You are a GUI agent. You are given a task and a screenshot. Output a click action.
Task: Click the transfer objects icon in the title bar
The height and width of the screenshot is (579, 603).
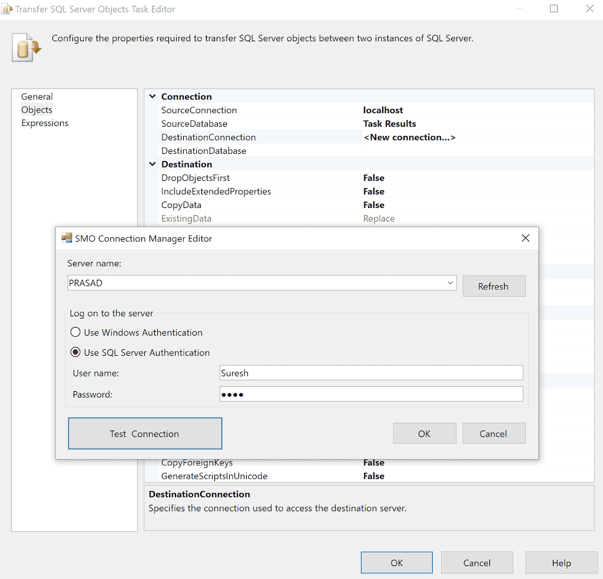[8, 9]
